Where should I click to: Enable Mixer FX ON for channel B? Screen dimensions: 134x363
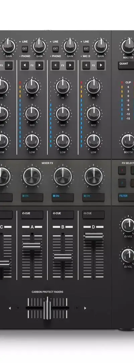point(63,197)
